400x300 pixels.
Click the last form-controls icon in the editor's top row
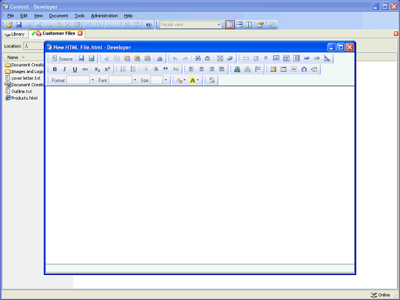[327, 58]
